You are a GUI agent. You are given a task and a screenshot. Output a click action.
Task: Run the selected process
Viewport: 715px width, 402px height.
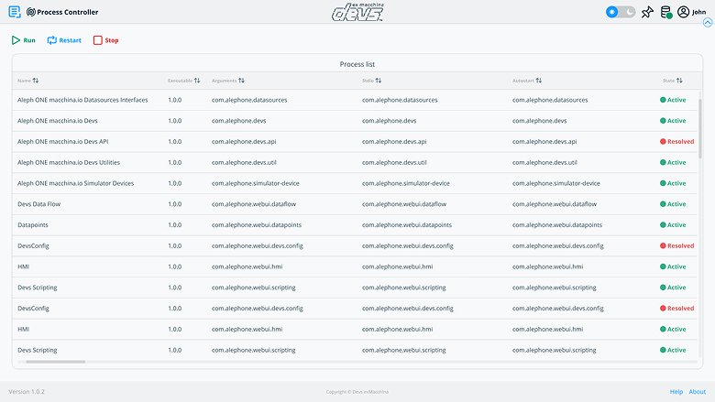point(24,40)
